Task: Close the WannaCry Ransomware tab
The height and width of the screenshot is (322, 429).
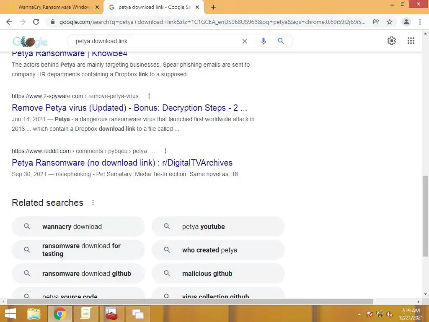Action: click(x=97, y=7)
